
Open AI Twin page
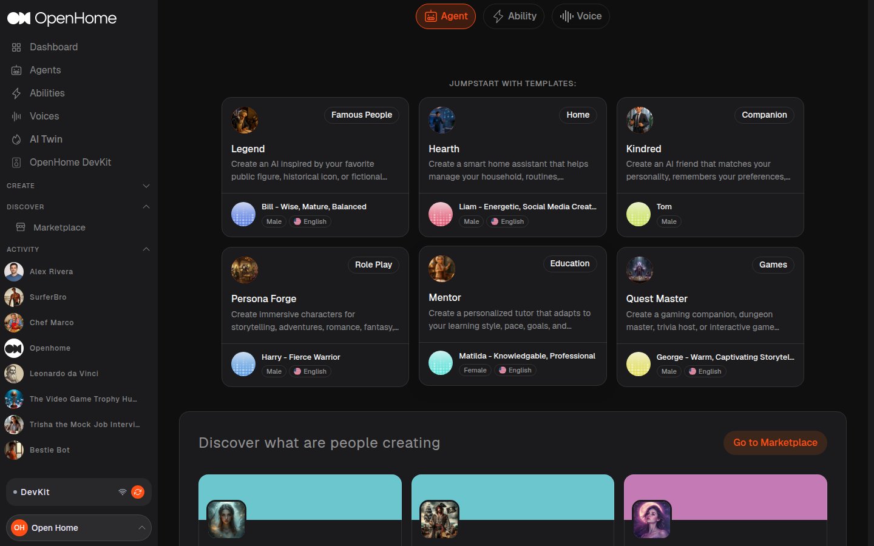[x=46, y=139]
